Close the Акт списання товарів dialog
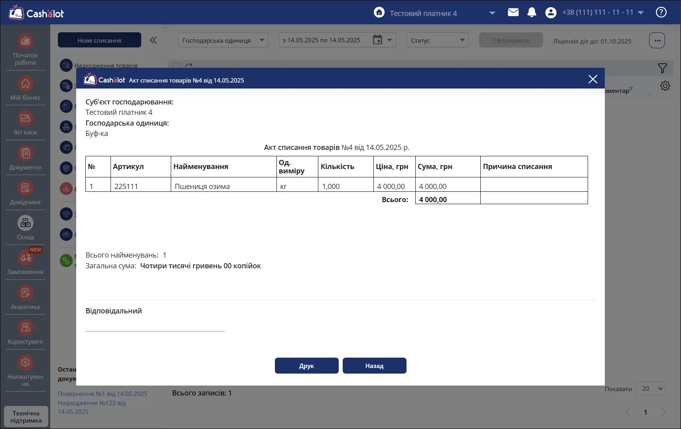The image size is (681, 429). click(593, 79)
